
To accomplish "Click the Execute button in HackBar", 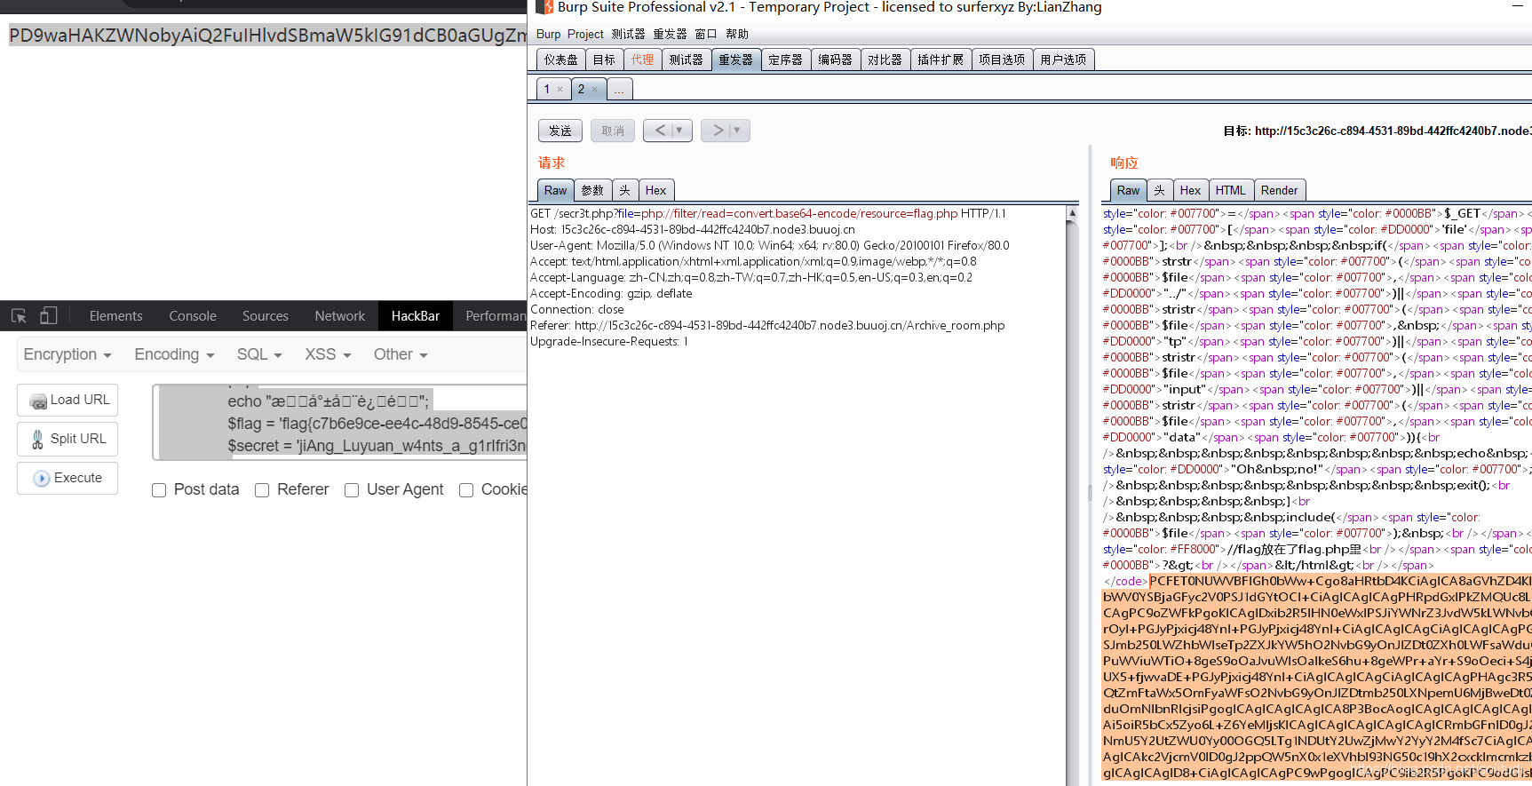I will (67, 478).
